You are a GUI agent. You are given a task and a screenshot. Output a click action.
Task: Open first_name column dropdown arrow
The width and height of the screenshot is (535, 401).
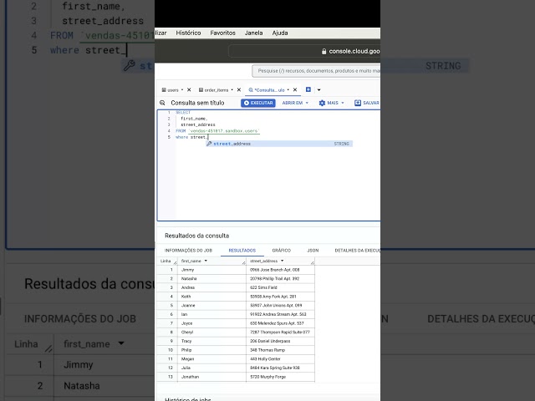(x=206, y=261)
